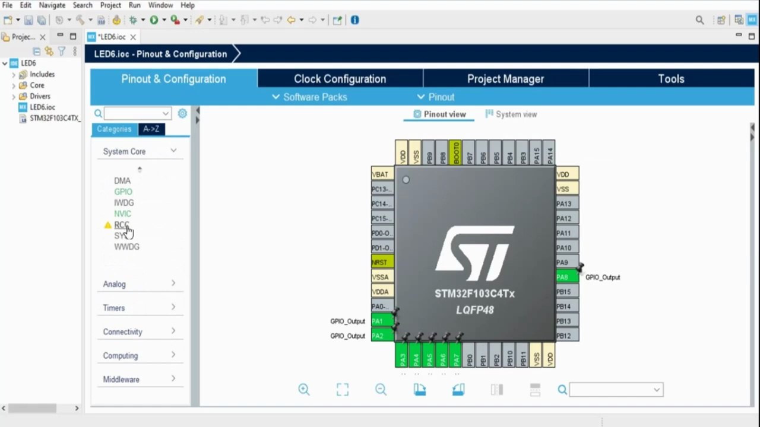Zoom in on the chip pinout

pyautogui.click(x=304, y=390)
